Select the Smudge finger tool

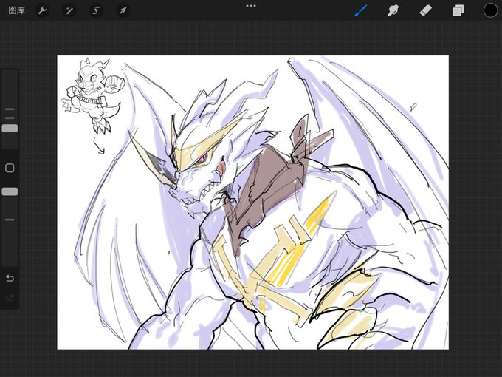(x=393, y=10)
